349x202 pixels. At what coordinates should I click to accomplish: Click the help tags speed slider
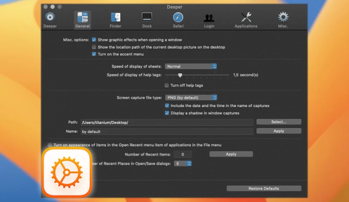(x=197, y=75)
